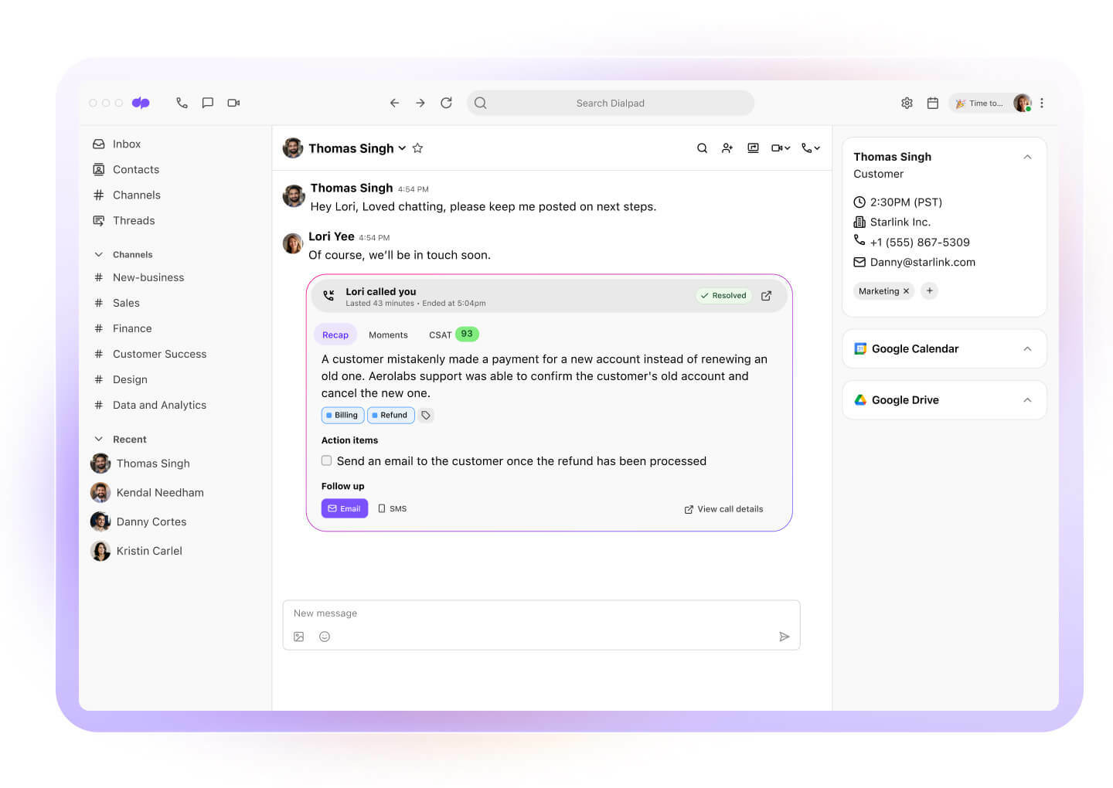Expand the Thomas Singh name dropdown in the header
The image size is (1113, 788).
tap(403, 148)
